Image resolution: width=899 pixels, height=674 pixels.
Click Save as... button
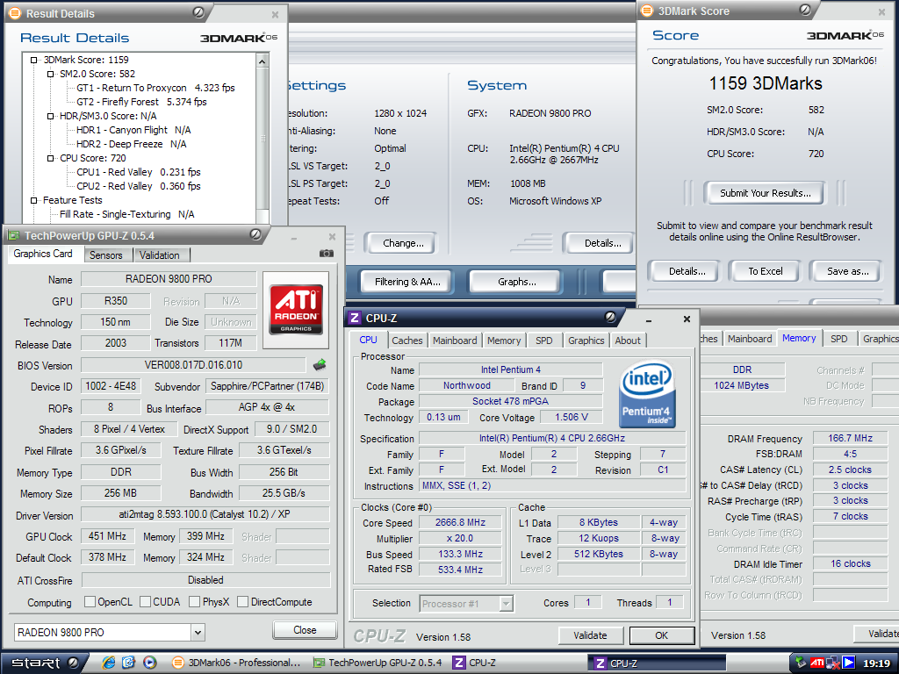tap(847, 271)
